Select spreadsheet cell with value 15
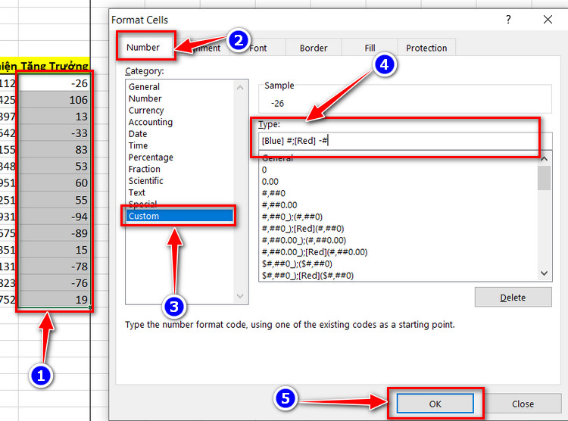Screen dimensions: 568x421 55,250
